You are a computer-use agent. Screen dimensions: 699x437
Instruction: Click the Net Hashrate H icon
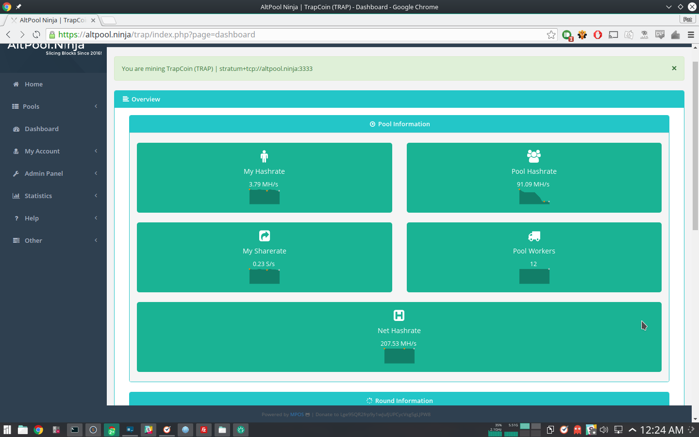coord(399,316)
